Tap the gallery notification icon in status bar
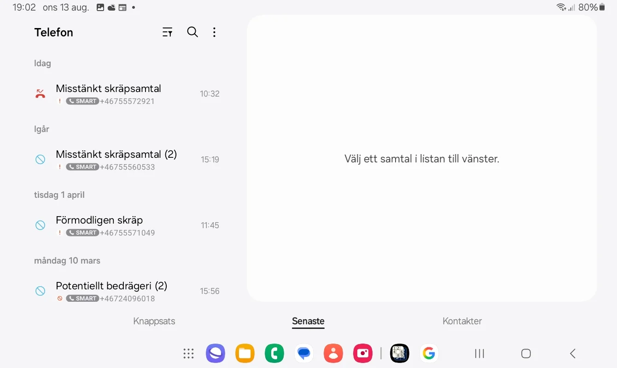Viewport: 617px width, 368px height. click(100, 7)
